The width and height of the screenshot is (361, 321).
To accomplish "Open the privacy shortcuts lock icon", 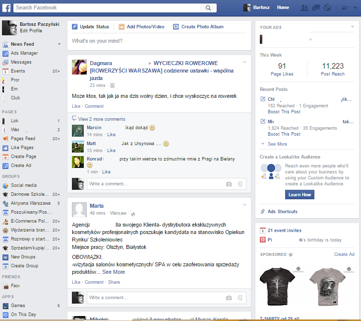I will (x=345, y=8).
